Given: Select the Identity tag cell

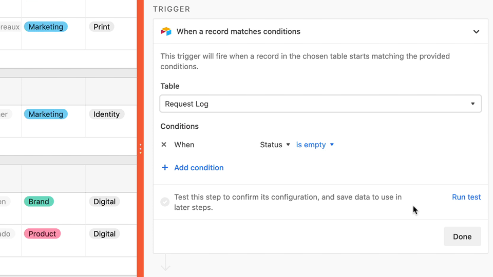Looking at the screenshot, I should (106, 114).
